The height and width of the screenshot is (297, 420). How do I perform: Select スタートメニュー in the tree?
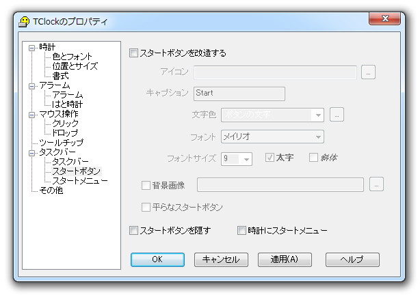pos(80,181)
